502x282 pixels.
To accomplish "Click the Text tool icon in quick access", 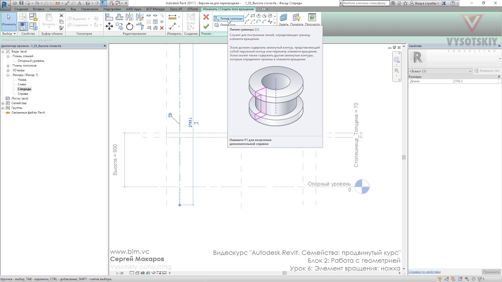I will click(80, 3).
